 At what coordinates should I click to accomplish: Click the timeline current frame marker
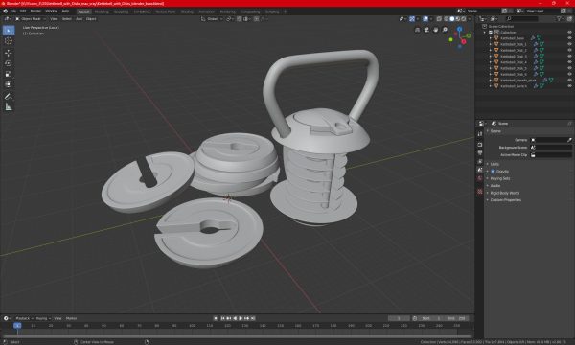(x=17, y=326)
